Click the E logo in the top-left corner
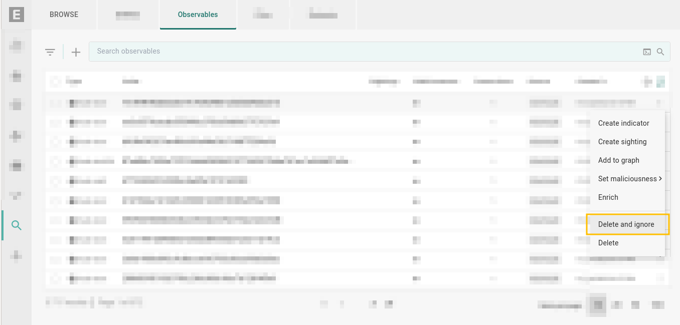Image resolution: width=680 pixels, height=325 pixels. tap(17, 15)
